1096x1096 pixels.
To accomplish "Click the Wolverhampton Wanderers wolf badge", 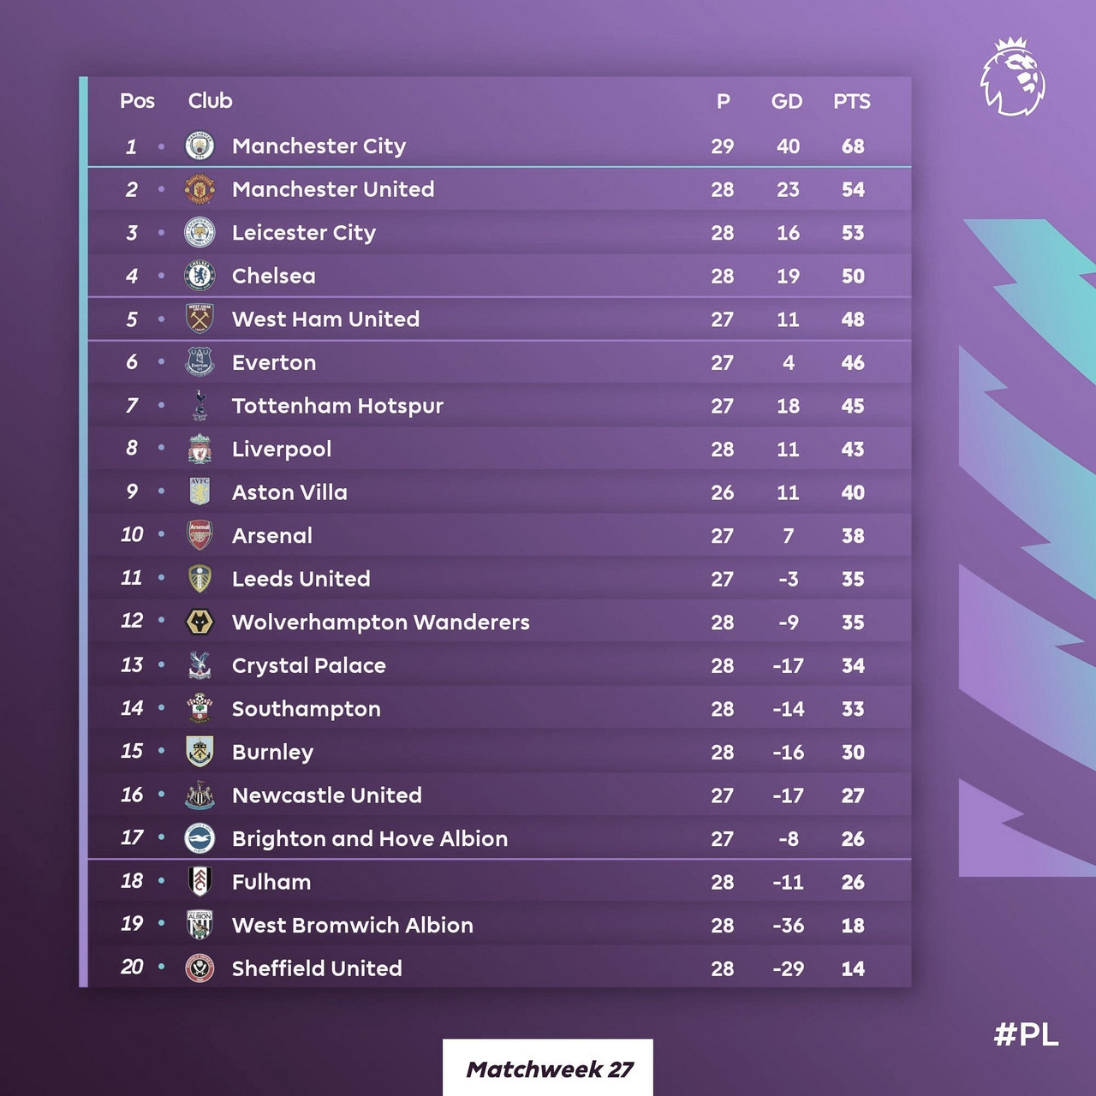I will click(200, 622).
